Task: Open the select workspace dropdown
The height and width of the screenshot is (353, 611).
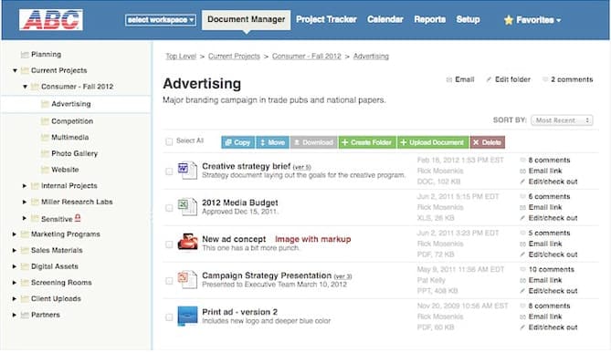Action: coord(161,20)
